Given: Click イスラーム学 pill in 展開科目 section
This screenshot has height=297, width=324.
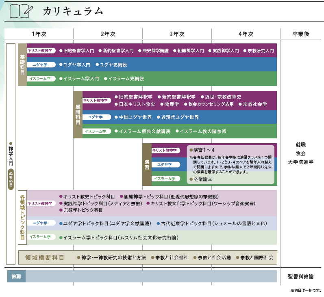Looking at the screenshot, I should 96,131.
